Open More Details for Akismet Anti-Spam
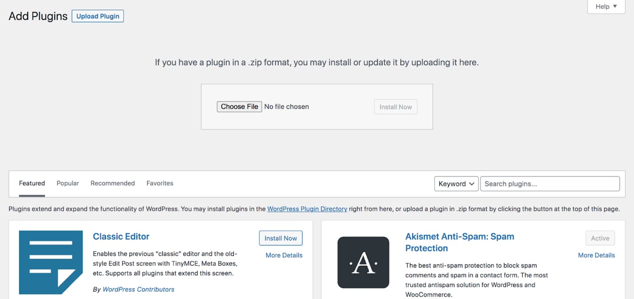Screen dimensions: 634x299 (x=597, y=255)
